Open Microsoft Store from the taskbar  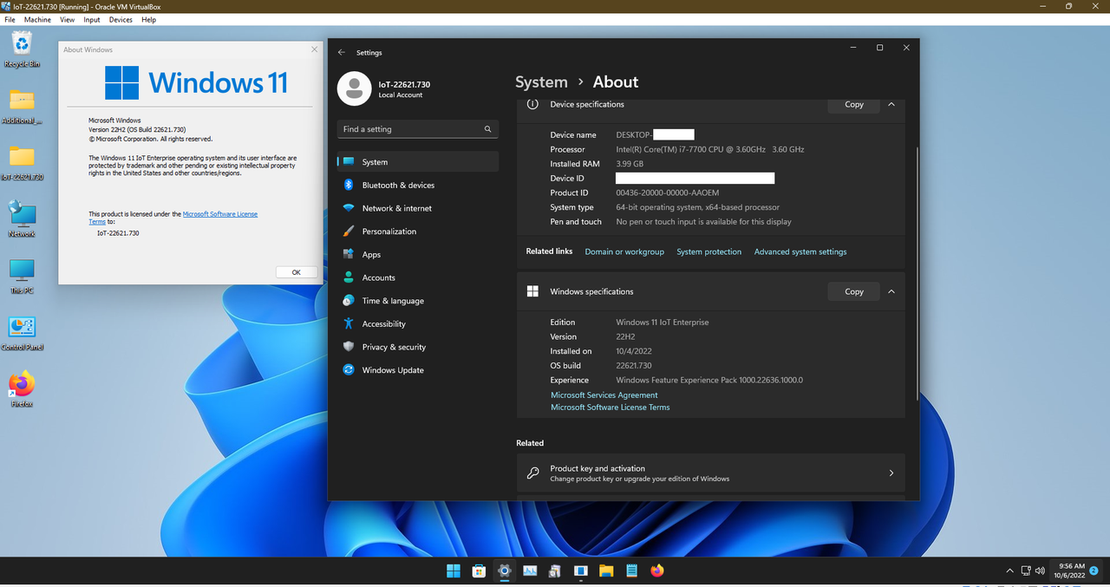click(479, 571)
